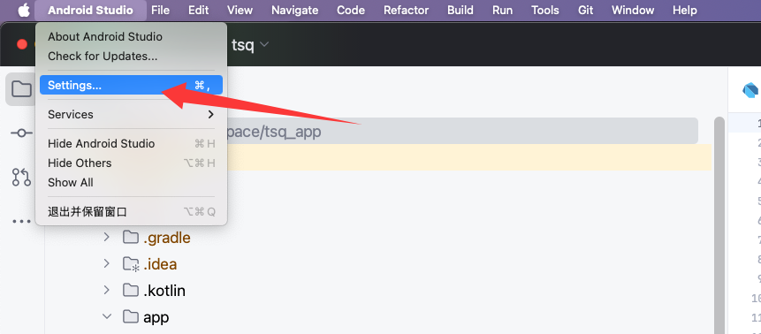Select the .kotlin folder name
This screenshot has width=761, height=334.
164,291
